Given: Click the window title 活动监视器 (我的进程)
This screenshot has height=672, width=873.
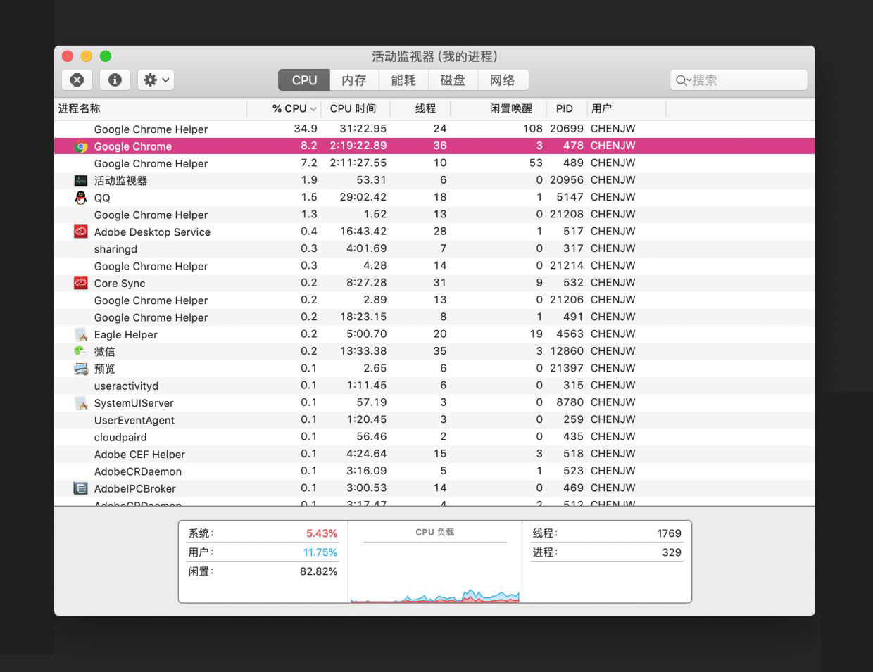Looking at the screenshot, I should pos(434,56).
